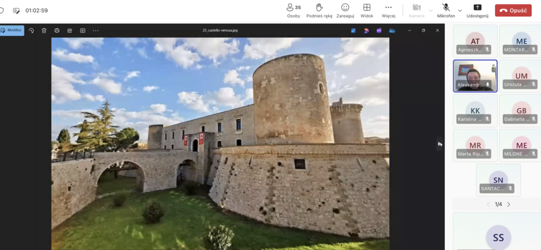The width and height of the screenshot is (541, 250).
Task: Click the Modifica edit button
Action: [x=12, y=31]
